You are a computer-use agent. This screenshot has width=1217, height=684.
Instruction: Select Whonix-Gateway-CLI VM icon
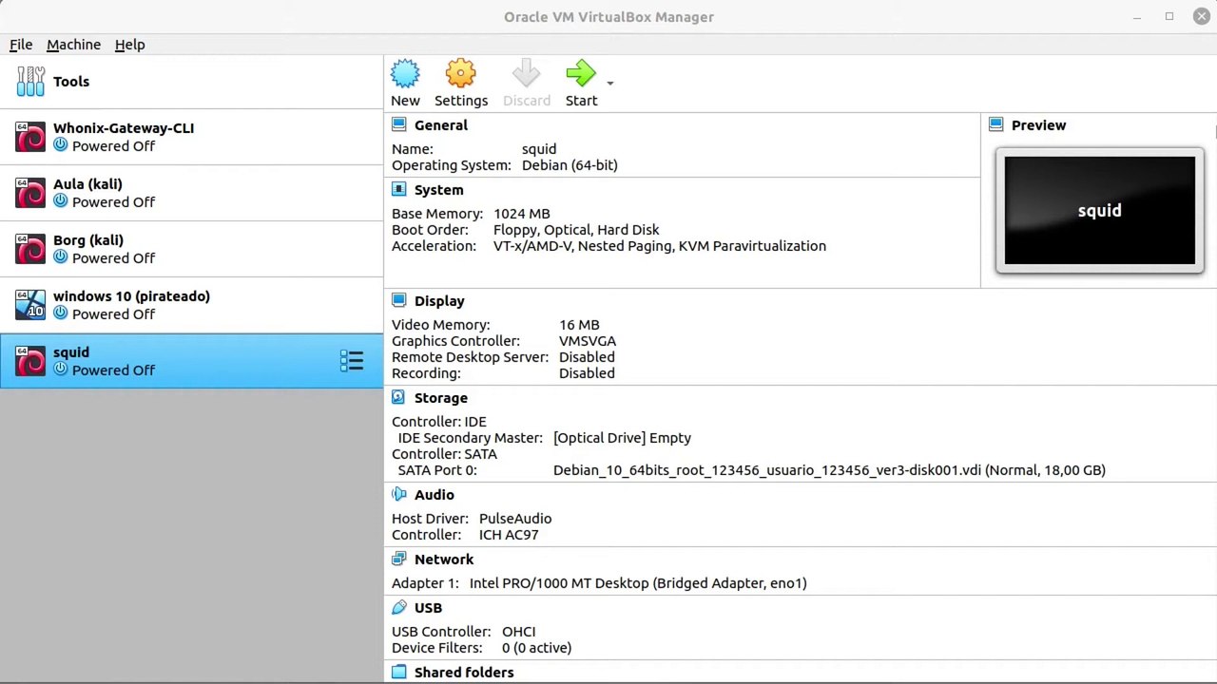pos(30,137)
